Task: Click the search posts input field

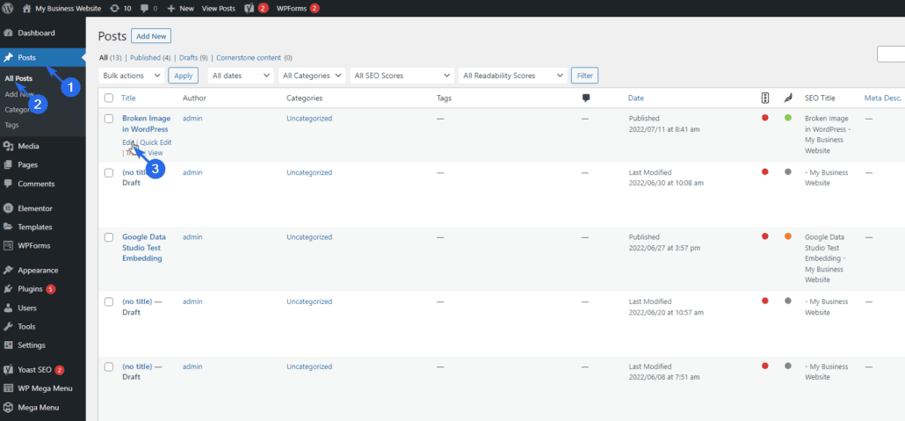Action: (891, 54)
